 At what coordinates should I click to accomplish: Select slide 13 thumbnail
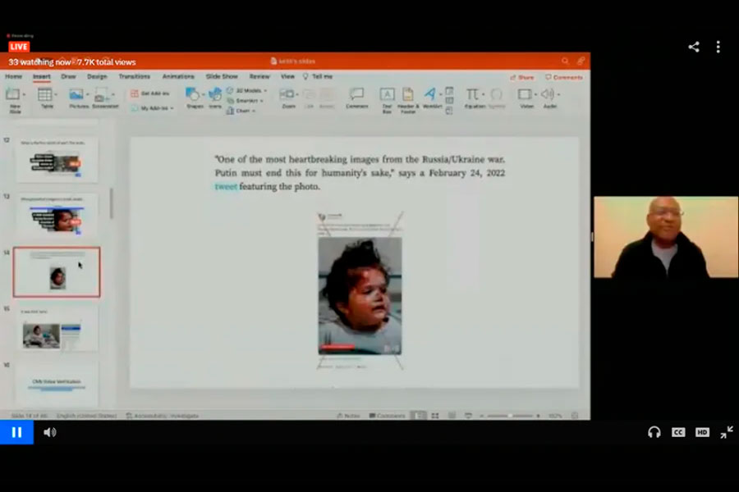pyautogui.click(x=57, y=216)
